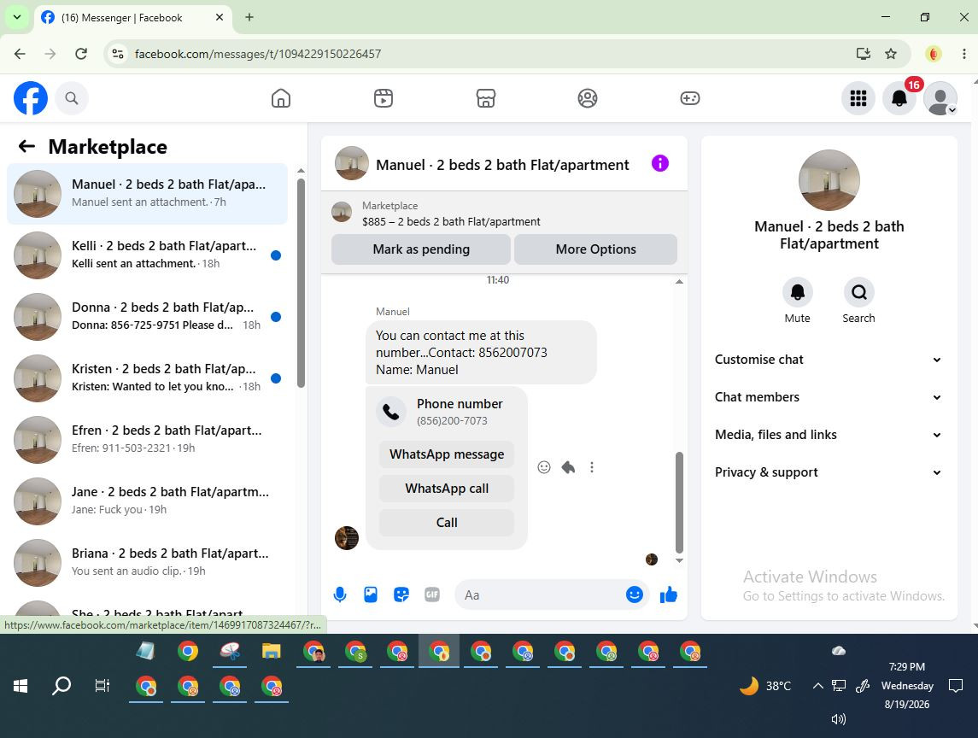Open notifications bell with 16 badge
Image resolution: width=978 pixels, height=738 pixels.
[899, 98]
